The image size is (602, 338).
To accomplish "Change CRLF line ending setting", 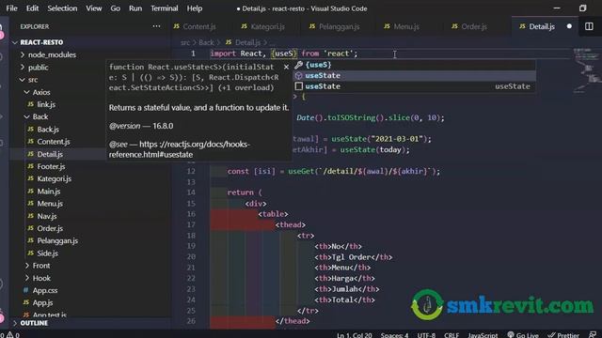I will click(451, 335).
